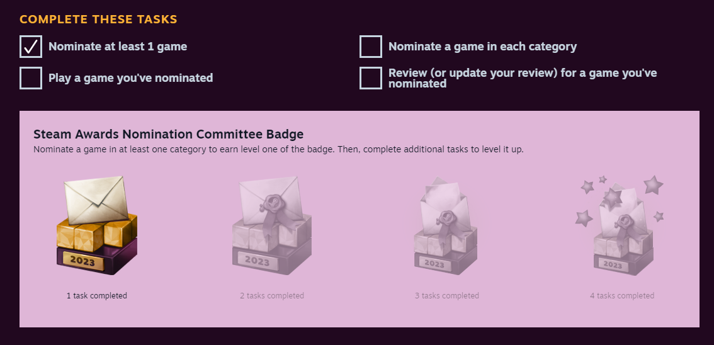Click the '2 tasks completed' caption
This screenshot has width=714, height=345.
[272, 296]
